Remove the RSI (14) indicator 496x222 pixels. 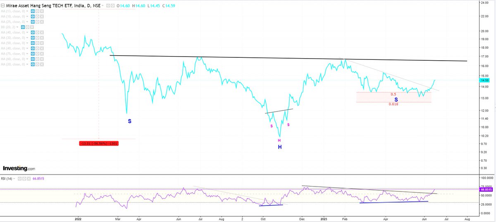[29, 178]
